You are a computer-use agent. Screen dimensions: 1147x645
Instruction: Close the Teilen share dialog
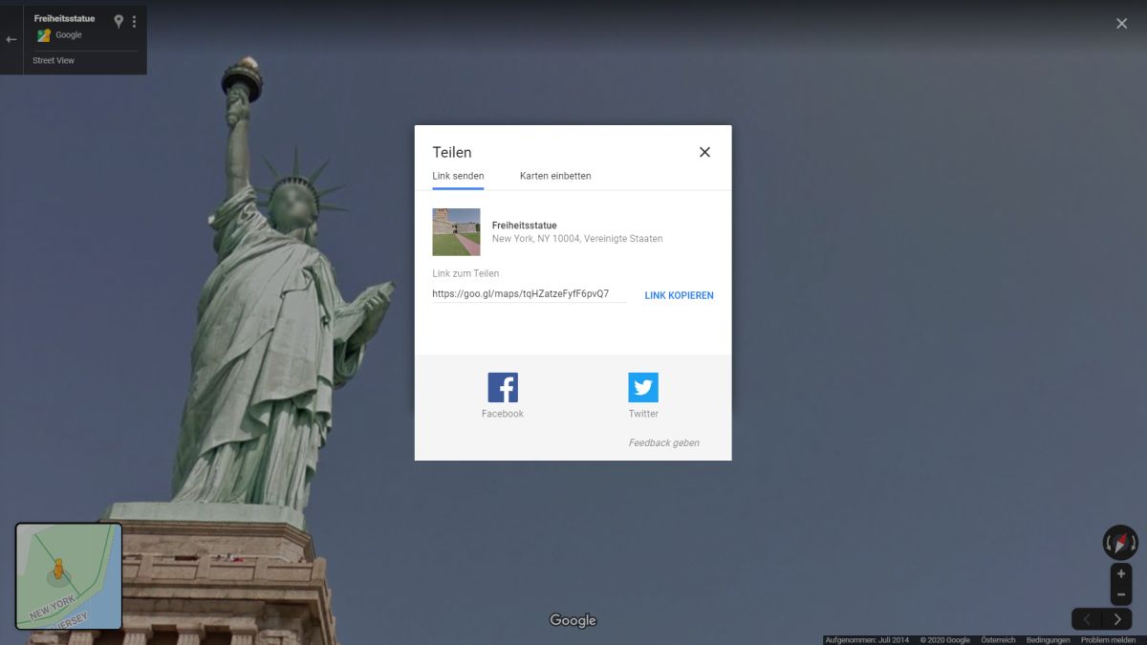[704, 152]
